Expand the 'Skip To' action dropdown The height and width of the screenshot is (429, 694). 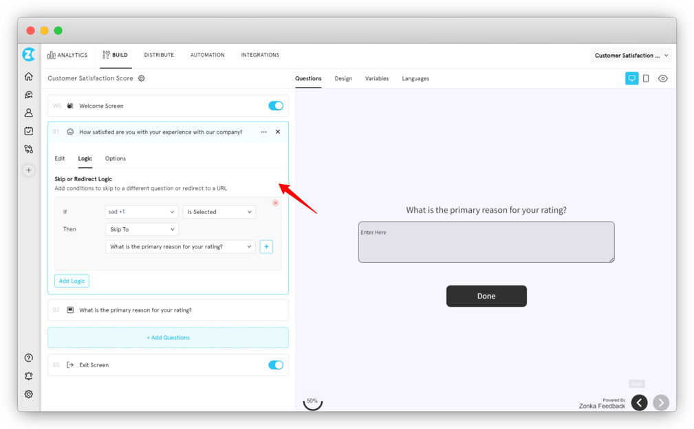coord(141,229)
